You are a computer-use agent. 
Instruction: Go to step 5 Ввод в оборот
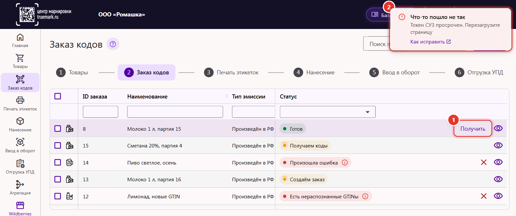click(x=394, y=72)
